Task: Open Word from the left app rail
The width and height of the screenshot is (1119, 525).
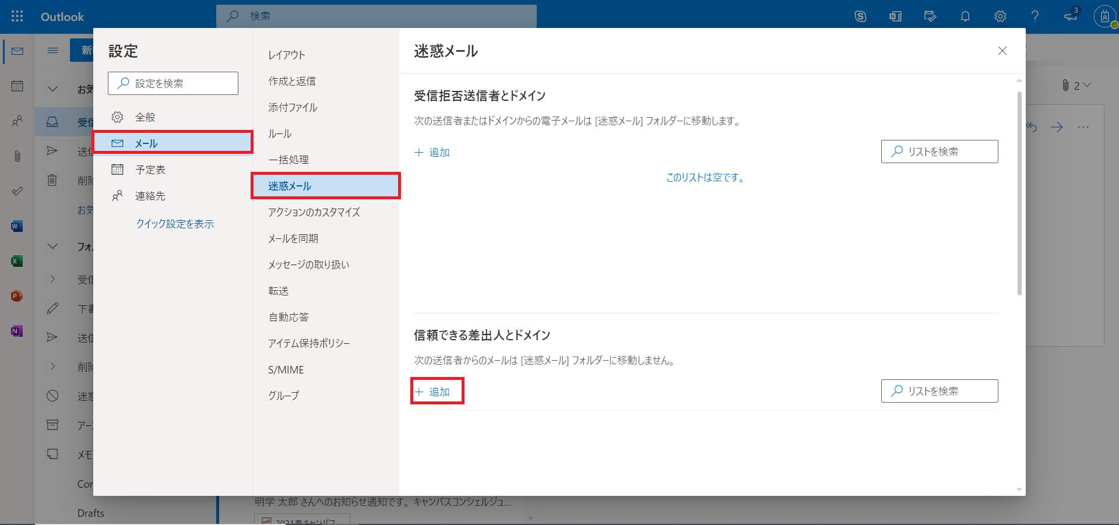Action: 17,226
